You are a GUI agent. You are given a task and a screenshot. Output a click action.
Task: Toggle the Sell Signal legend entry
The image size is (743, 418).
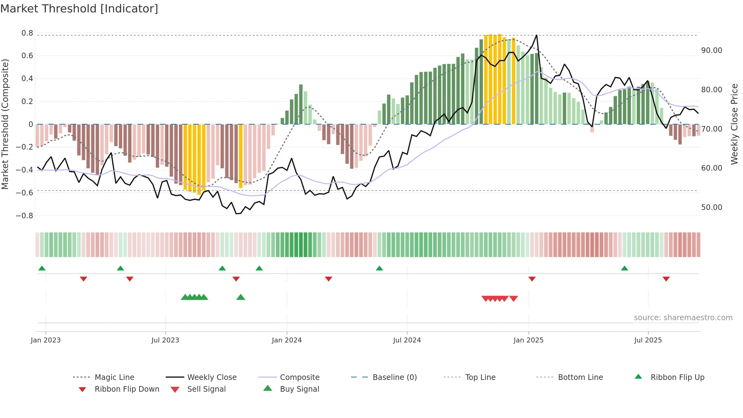[198, 389]
